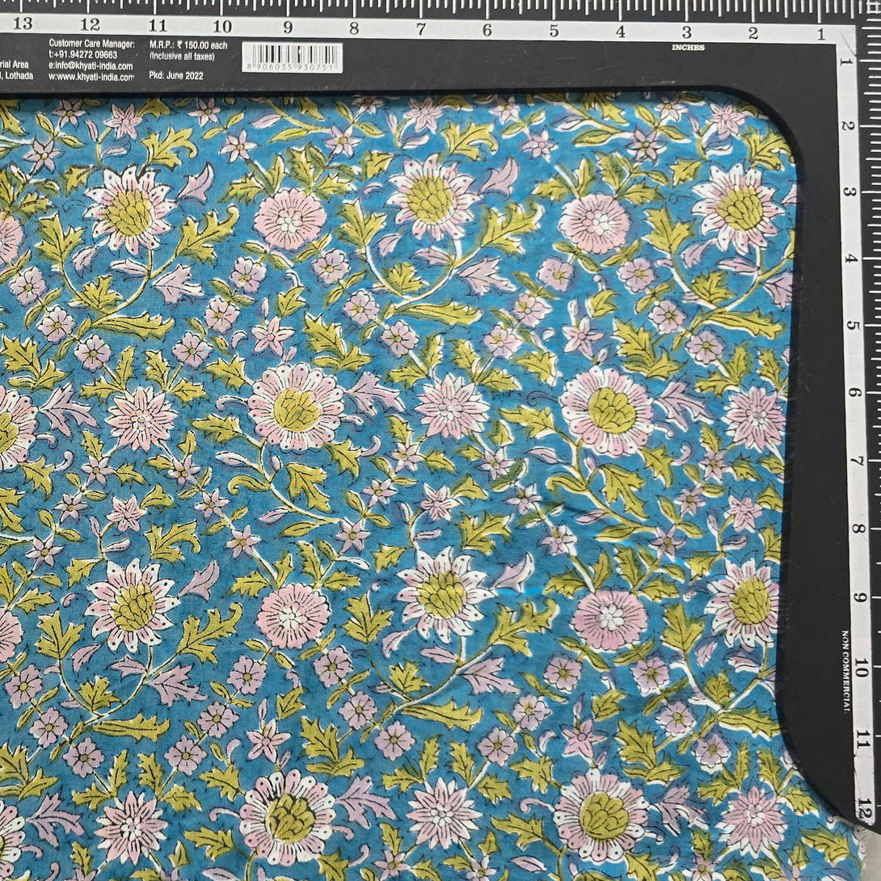Click the 'INCHES' label on the ruler
881x881 pixels.
(688, 48)
